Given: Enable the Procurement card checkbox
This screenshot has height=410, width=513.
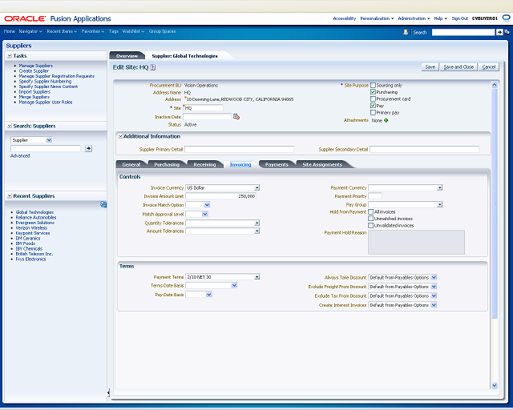Looking at the screenshot, I should click(373, 98).
